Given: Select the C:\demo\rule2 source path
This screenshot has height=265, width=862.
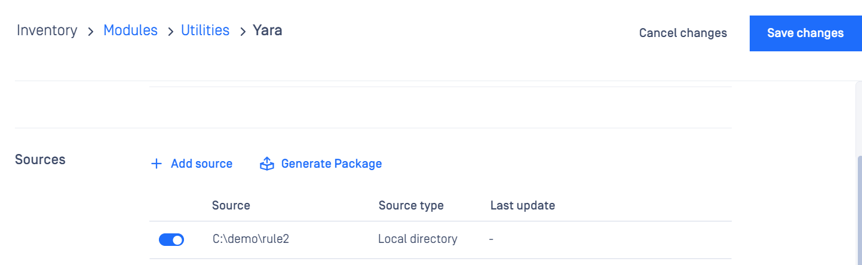Looking at the screenshot, I should [251, 239].
